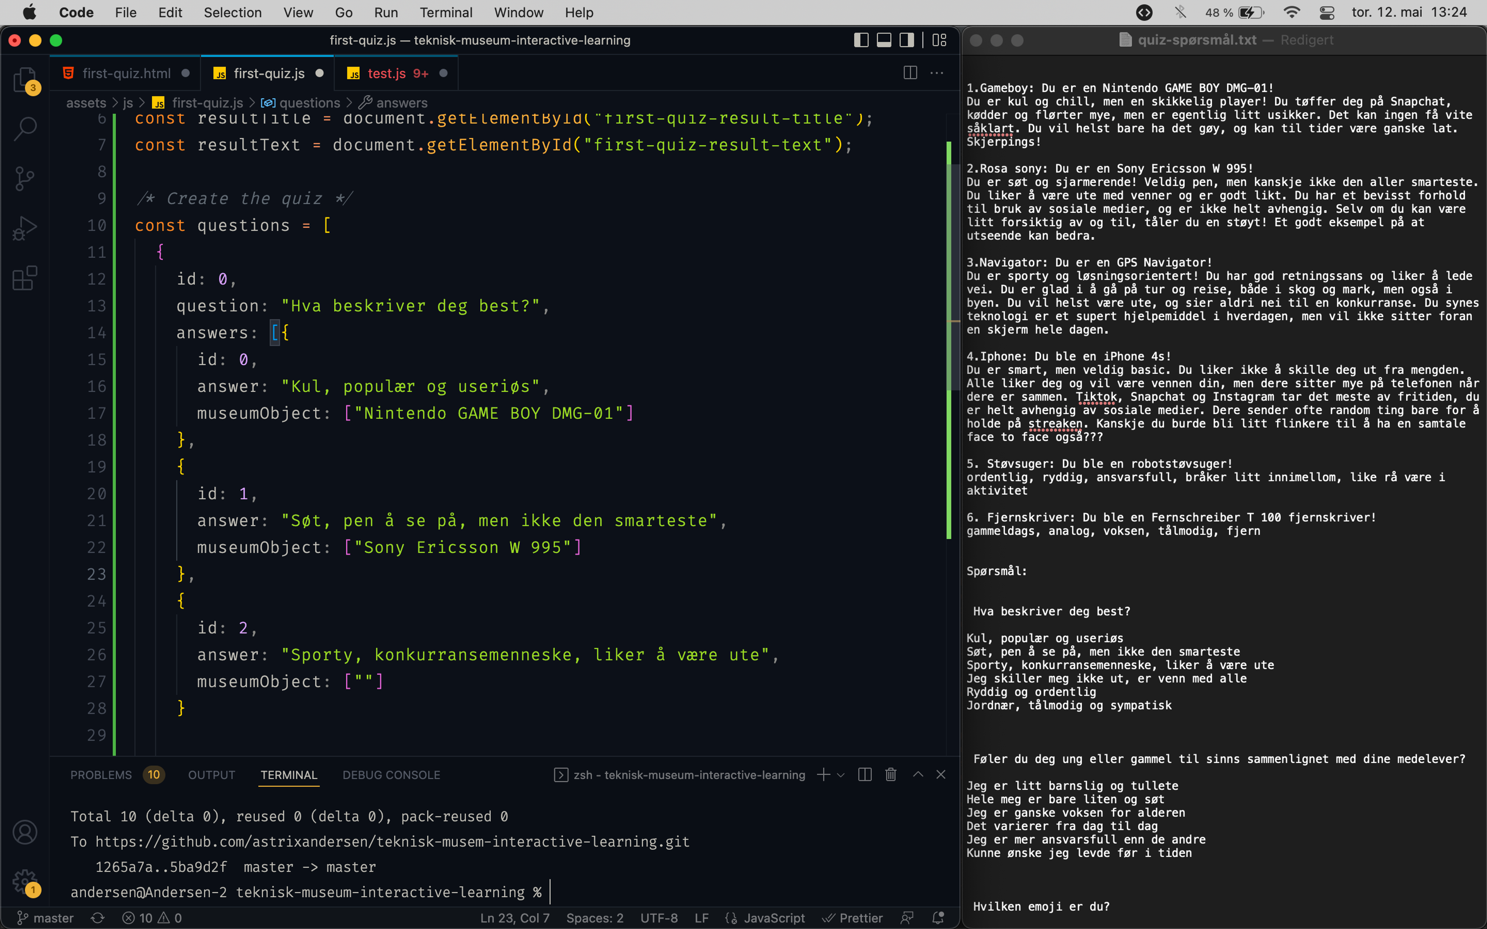Image resolution: width=1487 pixels, height=929 pixels.
Task: Click the Bluetooth off icon in menu bar
Action: tap(1180, 12)
